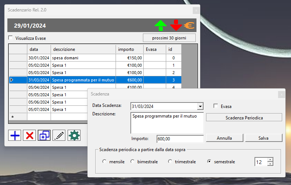The image size is (291, 185).
Task: Click the new-row asterisk row header
Action: [18, 117]
